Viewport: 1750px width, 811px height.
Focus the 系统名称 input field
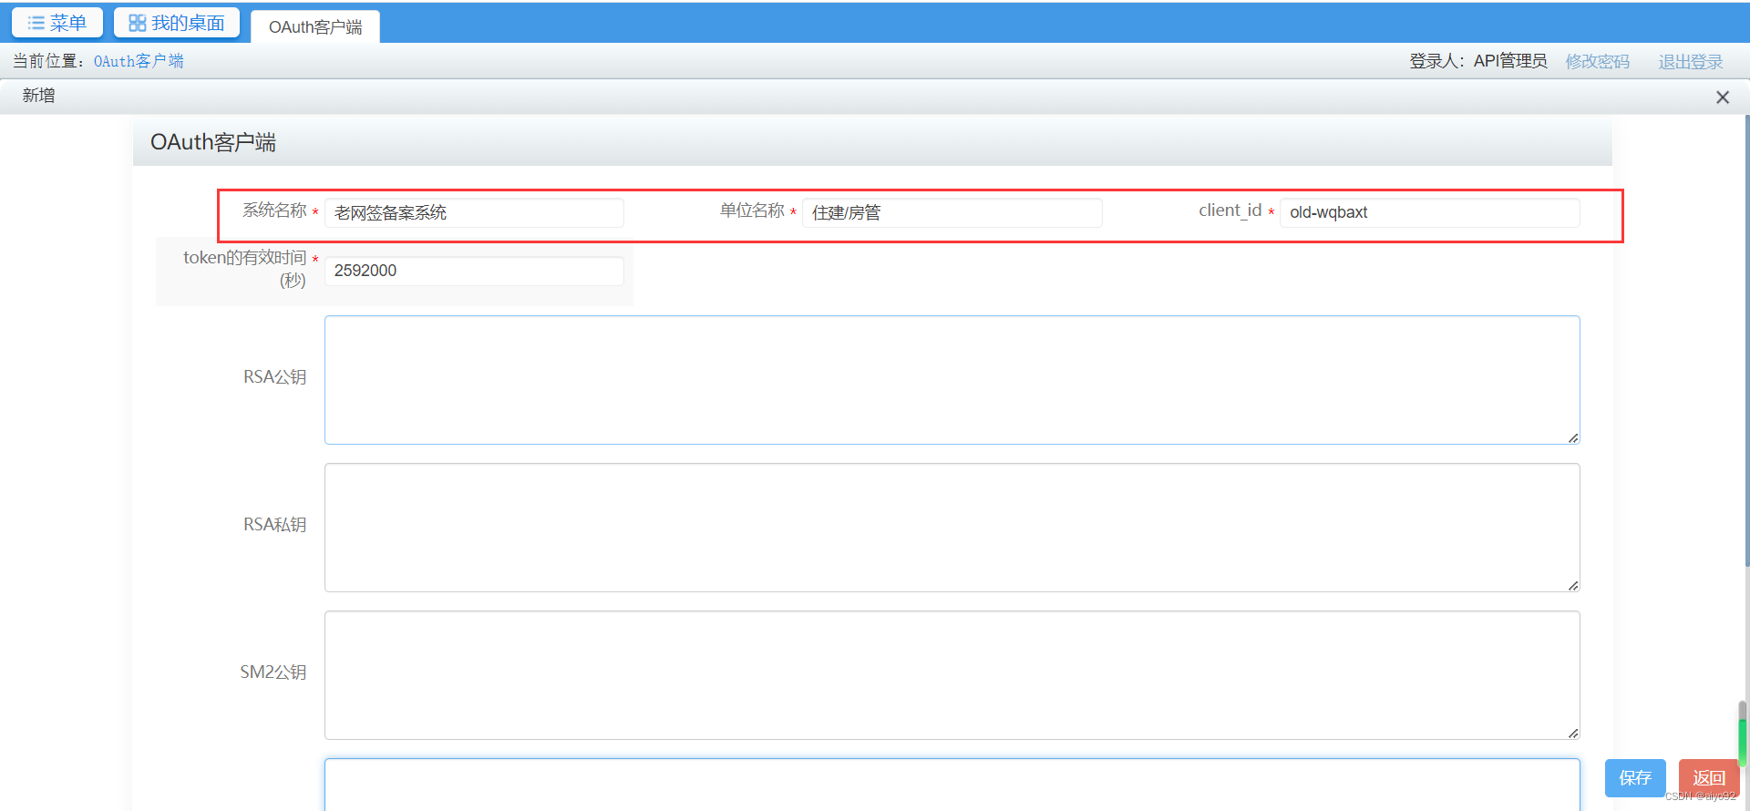click(474, 212)
